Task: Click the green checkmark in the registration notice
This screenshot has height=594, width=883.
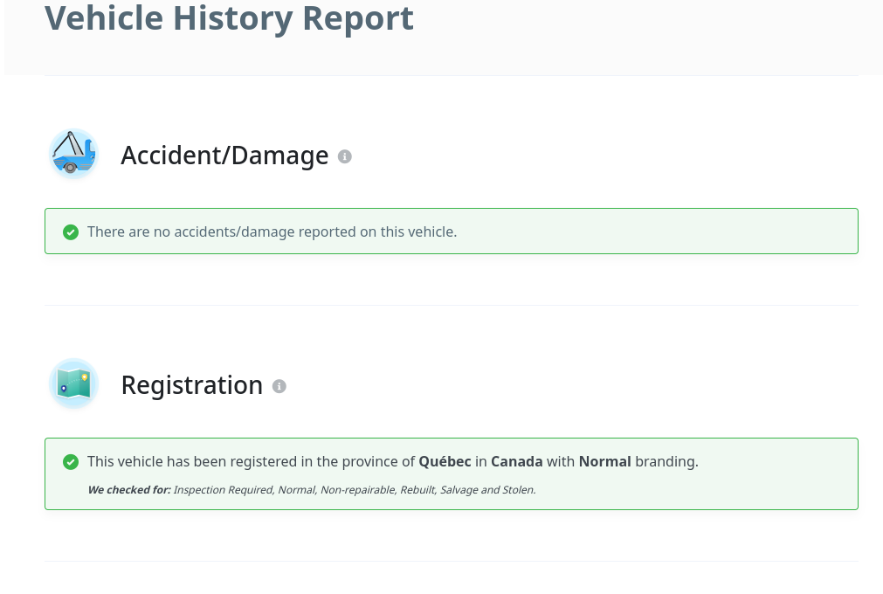Action: click(x=71, y=462)
